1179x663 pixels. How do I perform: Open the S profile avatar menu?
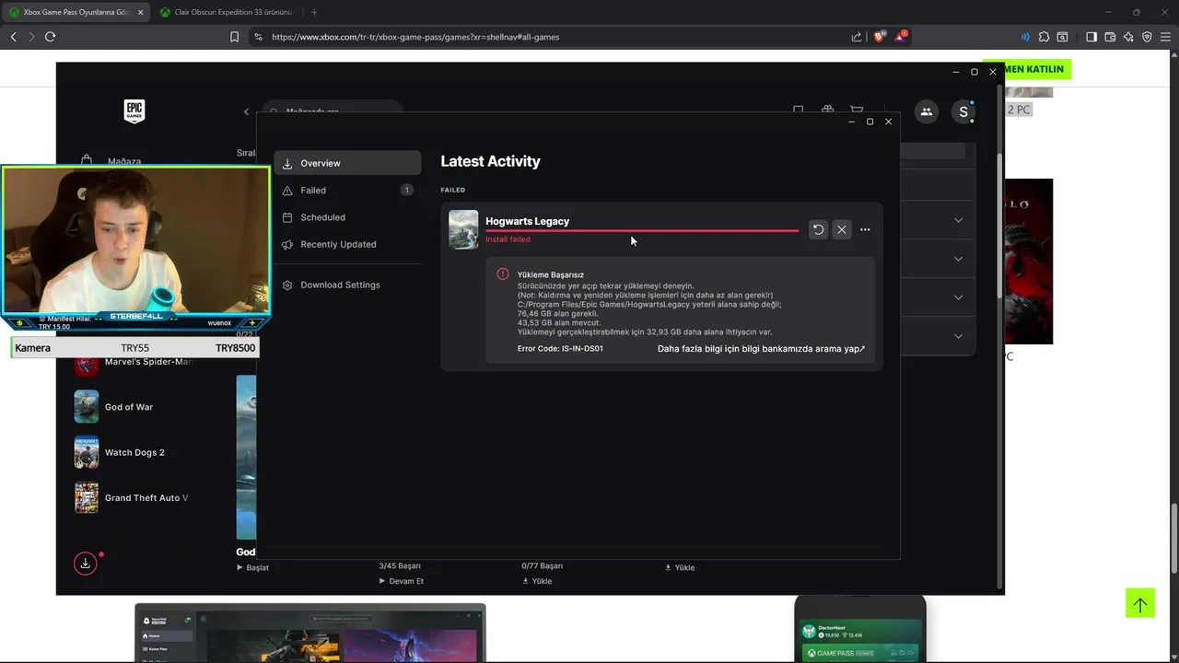pyautogui.click(x=963, y=111)
